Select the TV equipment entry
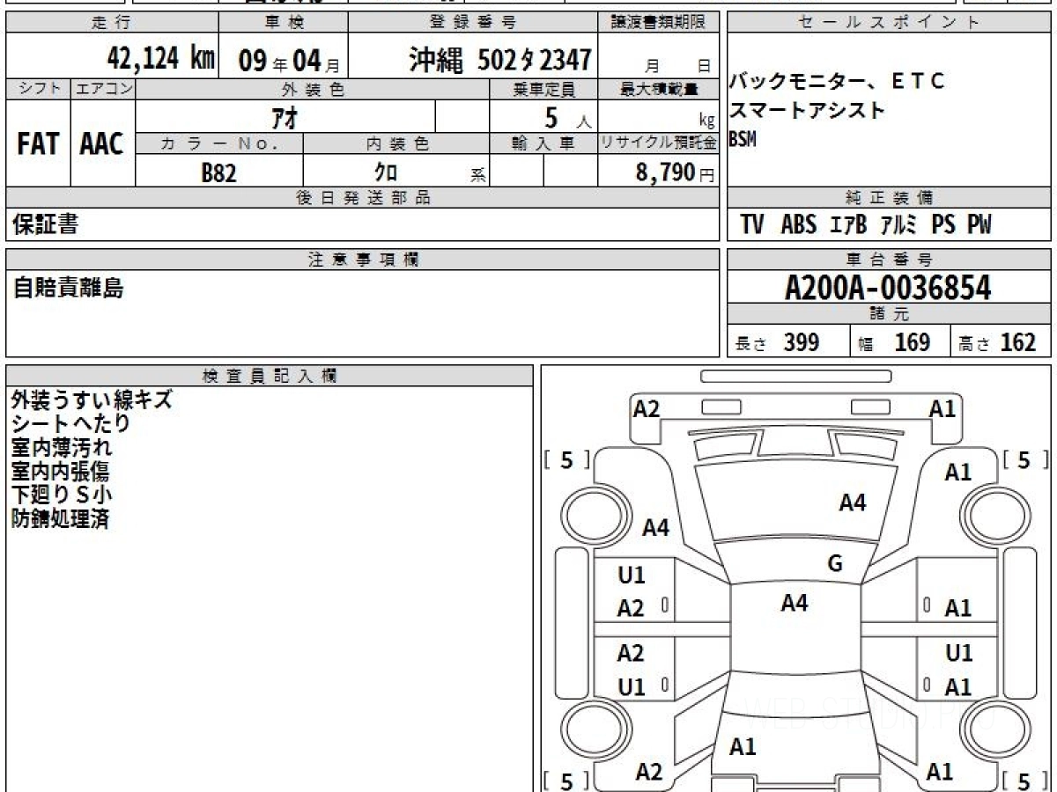This screenshot has width=1057, height=792. coord(752,225)
